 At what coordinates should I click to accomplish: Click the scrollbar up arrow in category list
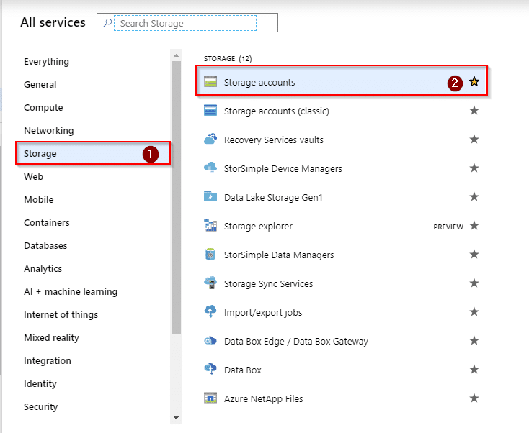pos(176,55)
